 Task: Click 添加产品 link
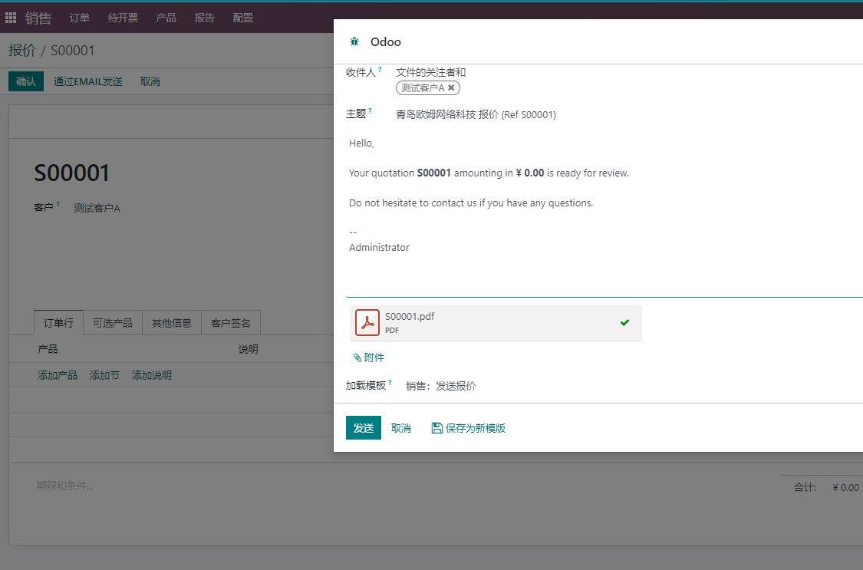58,375
